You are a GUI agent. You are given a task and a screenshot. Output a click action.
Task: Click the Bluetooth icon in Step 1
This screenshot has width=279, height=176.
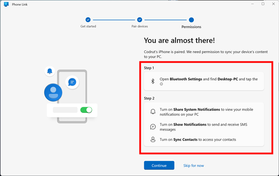pyautogui.click(x=153, y=81)
